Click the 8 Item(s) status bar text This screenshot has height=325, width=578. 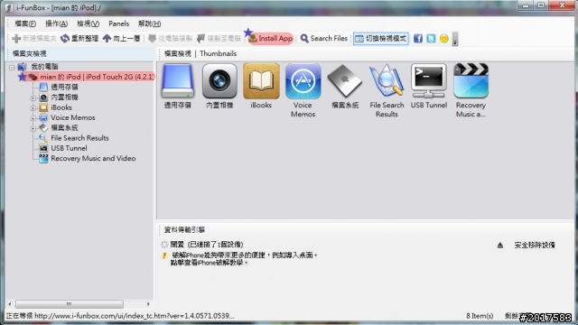480,316
